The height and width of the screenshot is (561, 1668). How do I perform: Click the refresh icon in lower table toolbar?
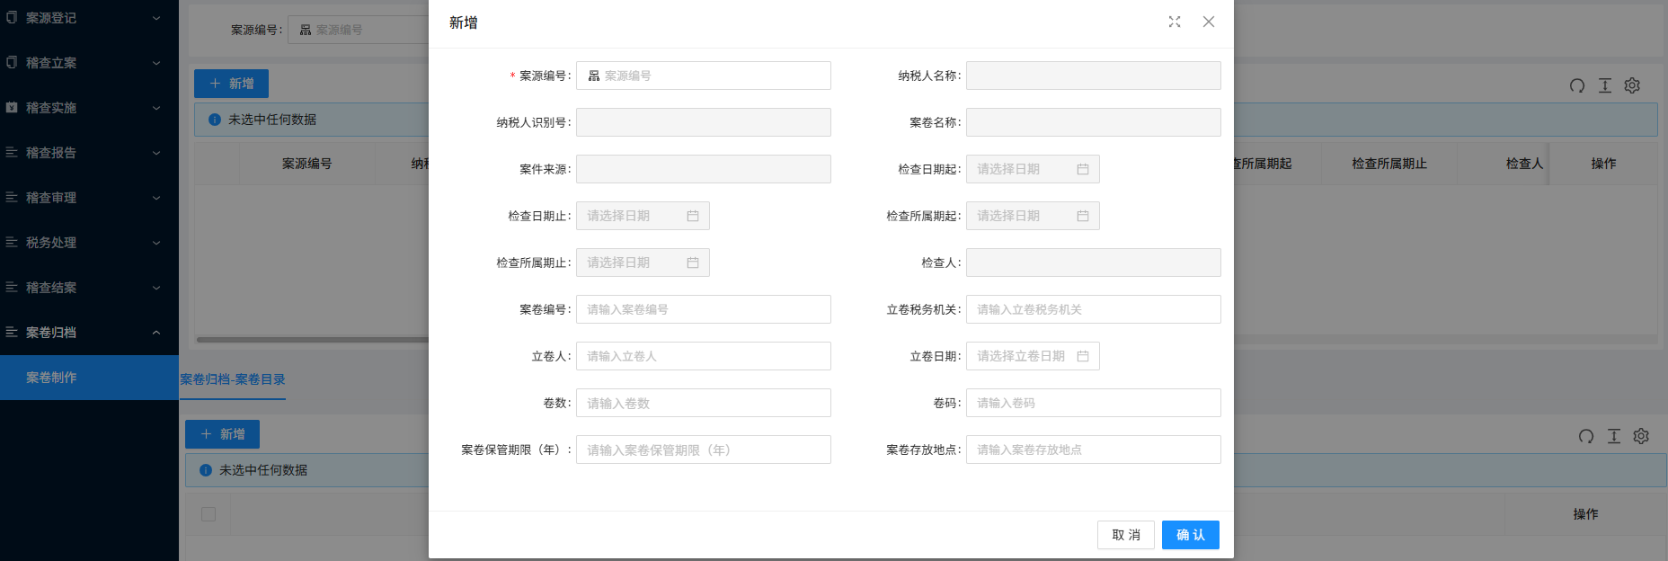click(1585, 436)
